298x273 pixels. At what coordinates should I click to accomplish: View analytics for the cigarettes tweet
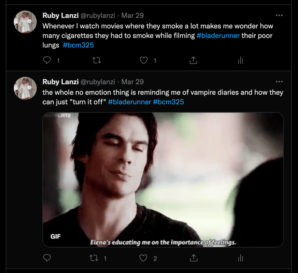click(240, 60)
